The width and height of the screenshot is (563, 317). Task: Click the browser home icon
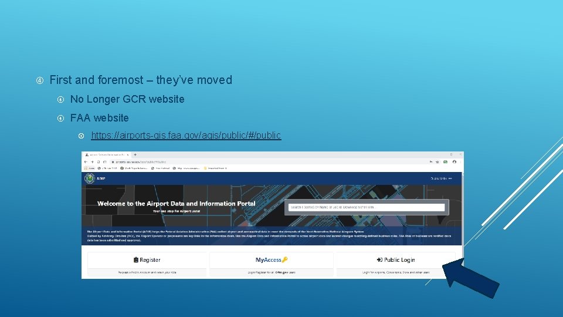pyautogui.click(x=104, y=162)
